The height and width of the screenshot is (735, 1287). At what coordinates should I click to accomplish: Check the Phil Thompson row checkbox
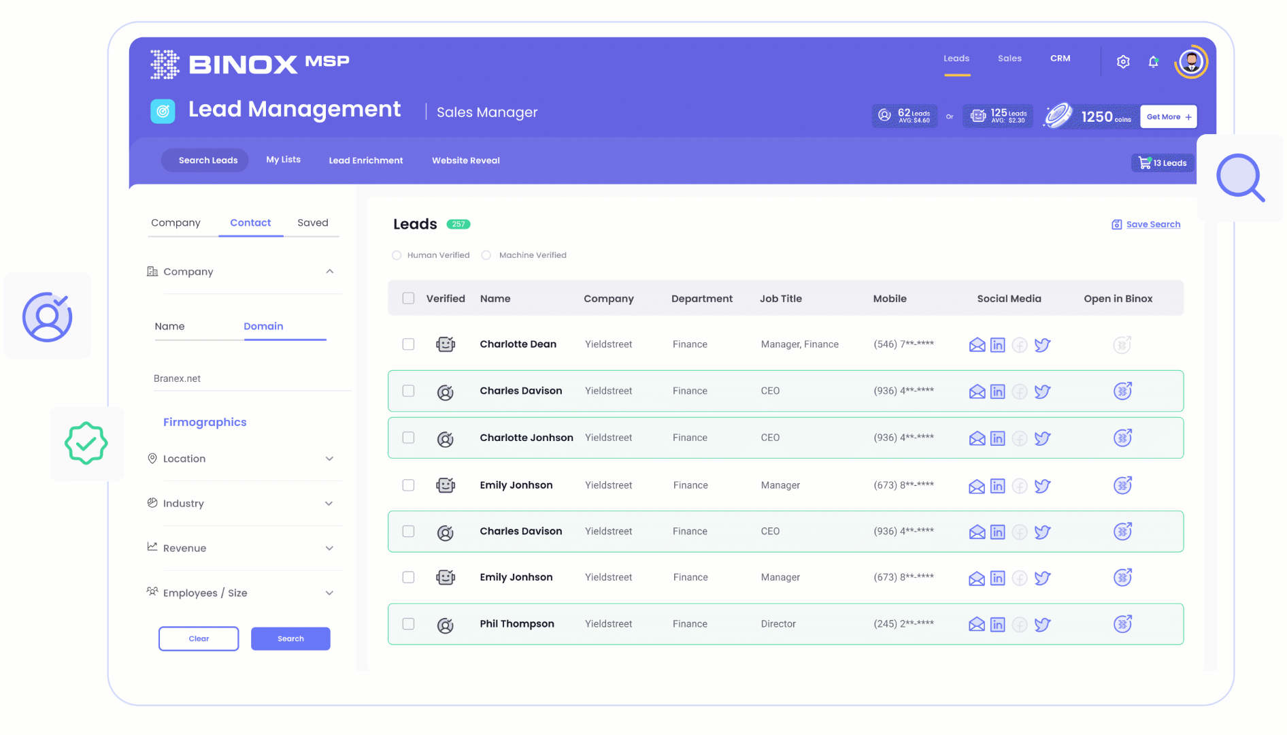coord(408,623)
